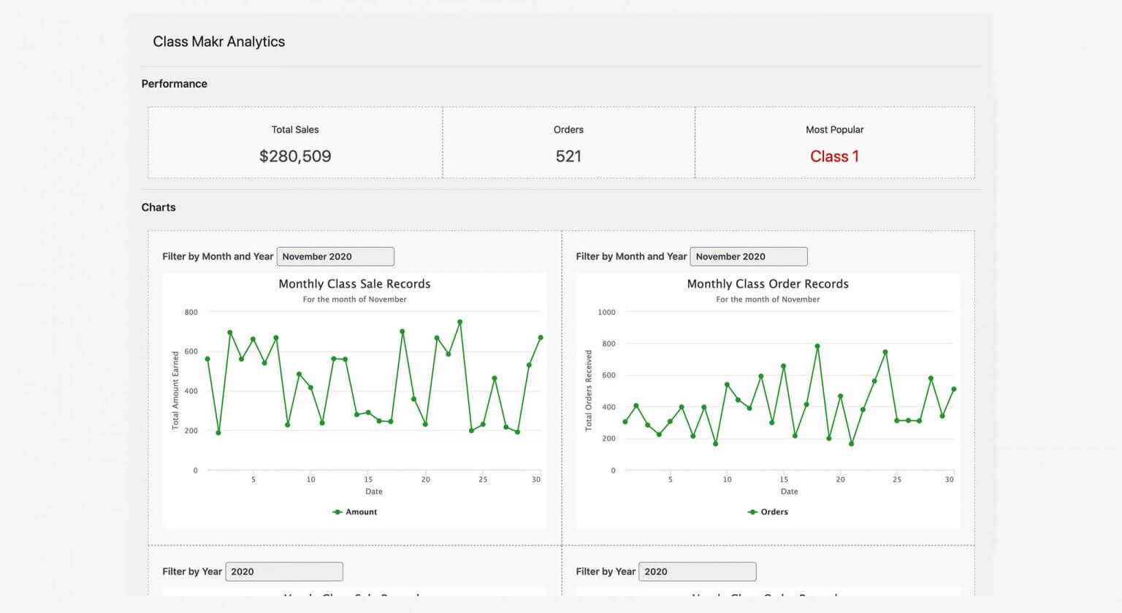Viewport: 1122px width, 613px height.
Task: Select the Orders count 521
Action: (x=568, y=156)
